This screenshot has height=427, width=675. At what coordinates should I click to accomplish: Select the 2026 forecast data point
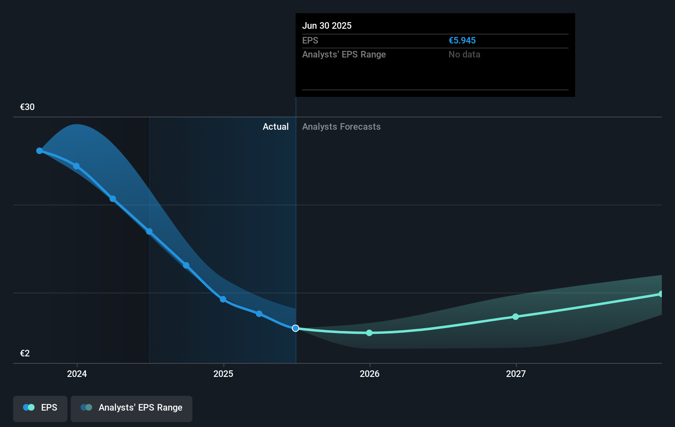pos(369,333)
